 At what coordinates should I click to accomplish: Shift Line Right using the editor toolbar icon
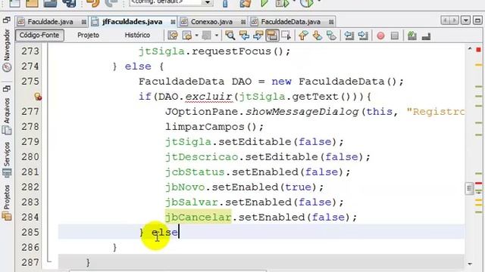363,36
